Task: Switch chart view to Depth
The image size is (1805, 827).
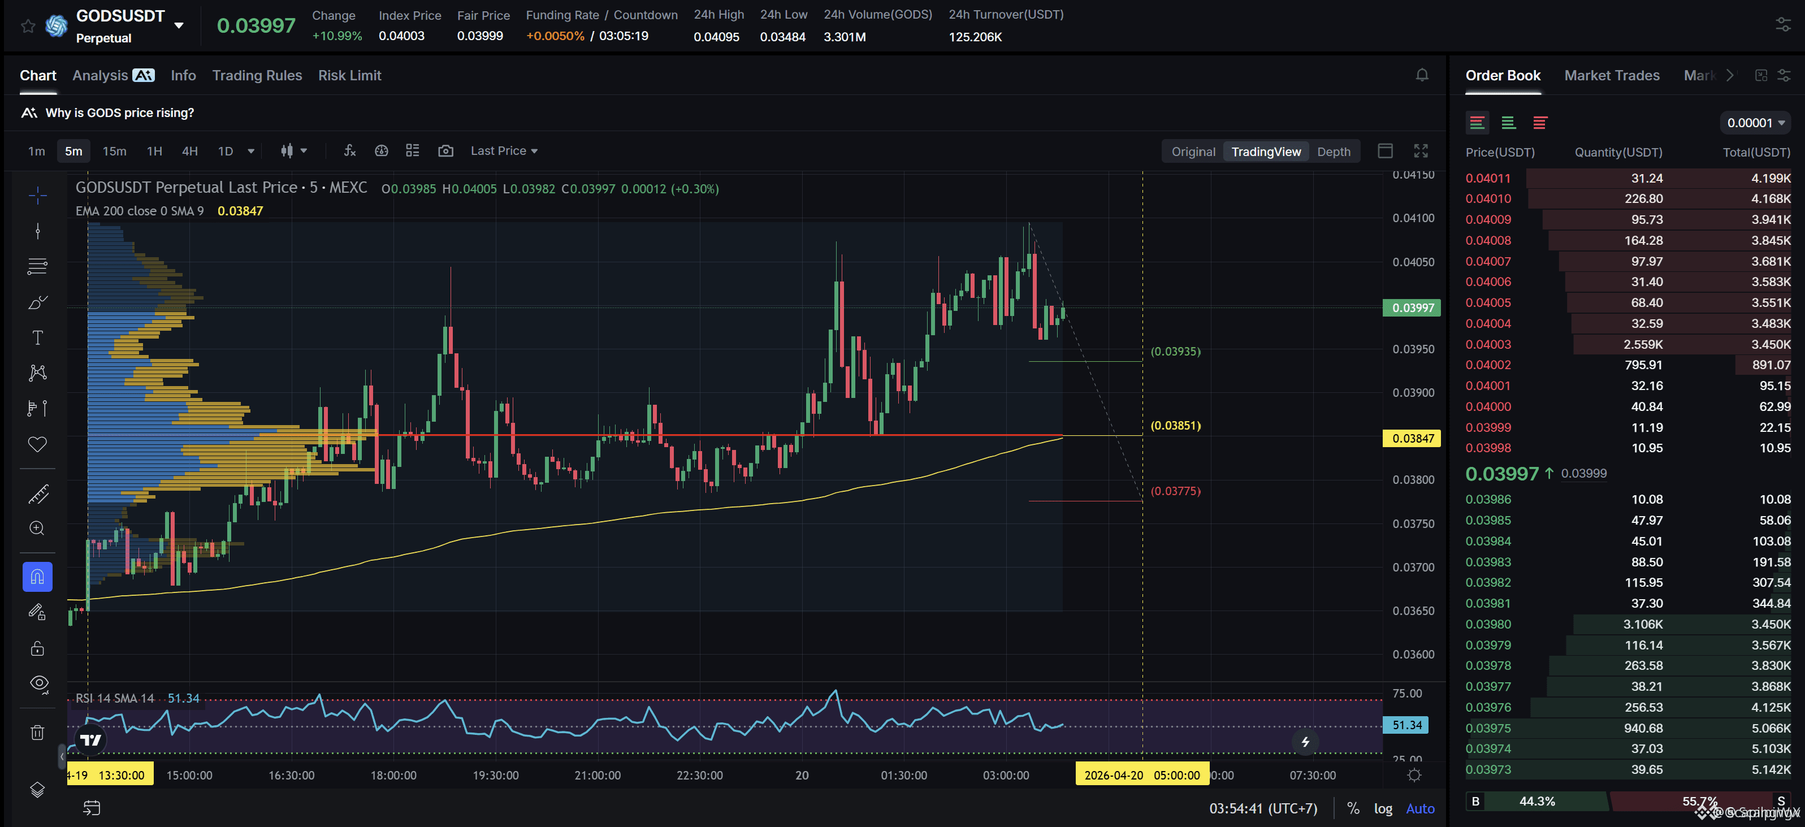Action: [x=1334, y=151]
